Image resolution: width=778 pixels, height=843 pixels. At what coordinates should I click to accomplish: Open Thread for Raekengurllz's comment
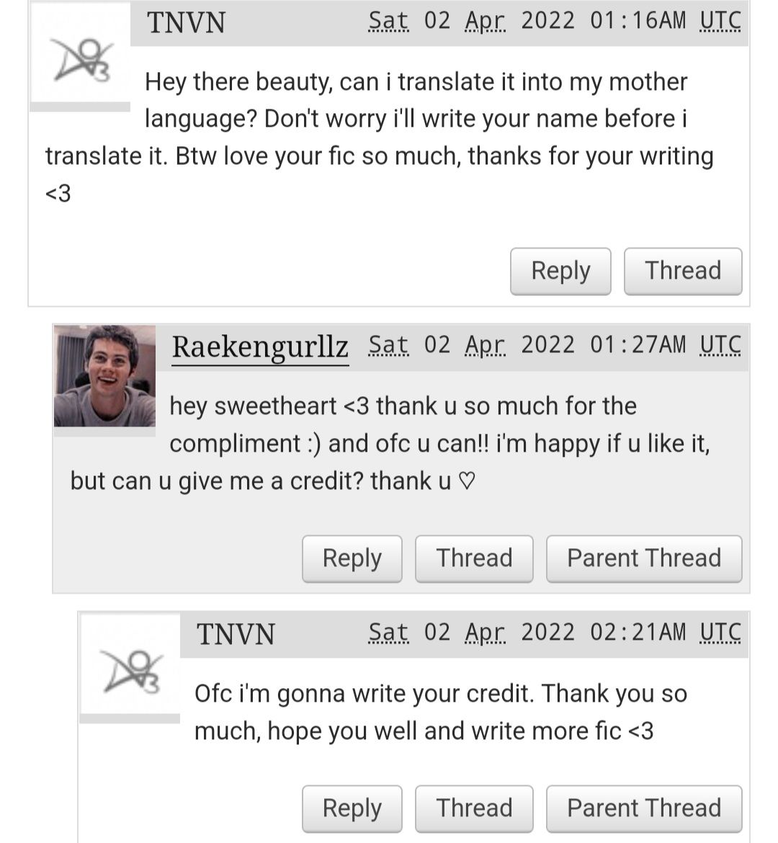474,558
